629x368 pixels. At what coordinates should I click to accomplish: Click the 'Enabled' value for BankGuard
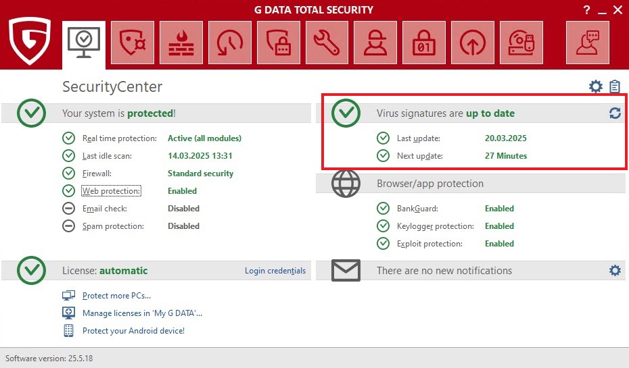pos(499,209)
